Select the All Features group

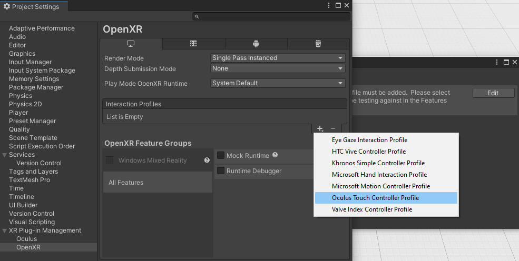coord(158,182)
